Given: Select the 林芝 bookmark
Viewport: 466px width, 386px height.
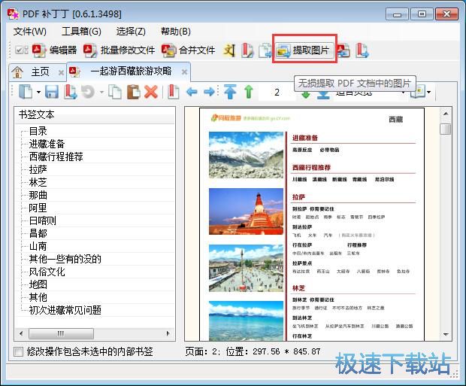Looking at the screenshot, I should tap(38, 182).
